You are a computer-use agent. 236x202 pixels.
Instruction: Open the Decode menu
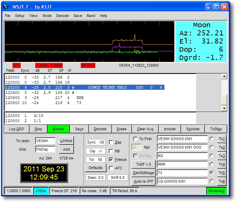click(62, 16)
